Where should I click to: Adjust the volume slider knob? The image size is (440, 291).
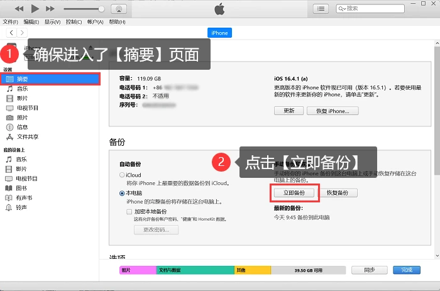pyautogui.click(x=101, y=9)
